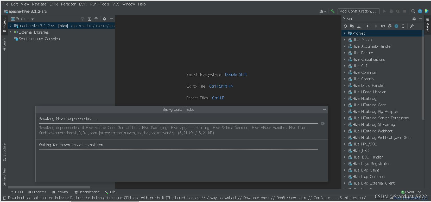Cancel Resolving Maven dependencies task
The image size is (431, 202).
click(x=323, y=124)
